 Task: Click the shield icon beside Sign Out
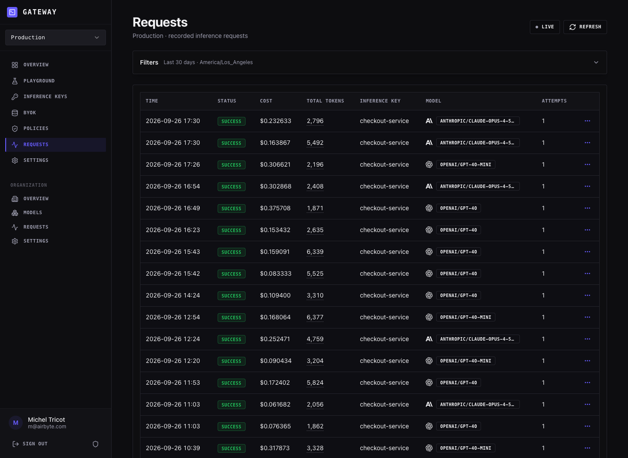click(96, 444)
